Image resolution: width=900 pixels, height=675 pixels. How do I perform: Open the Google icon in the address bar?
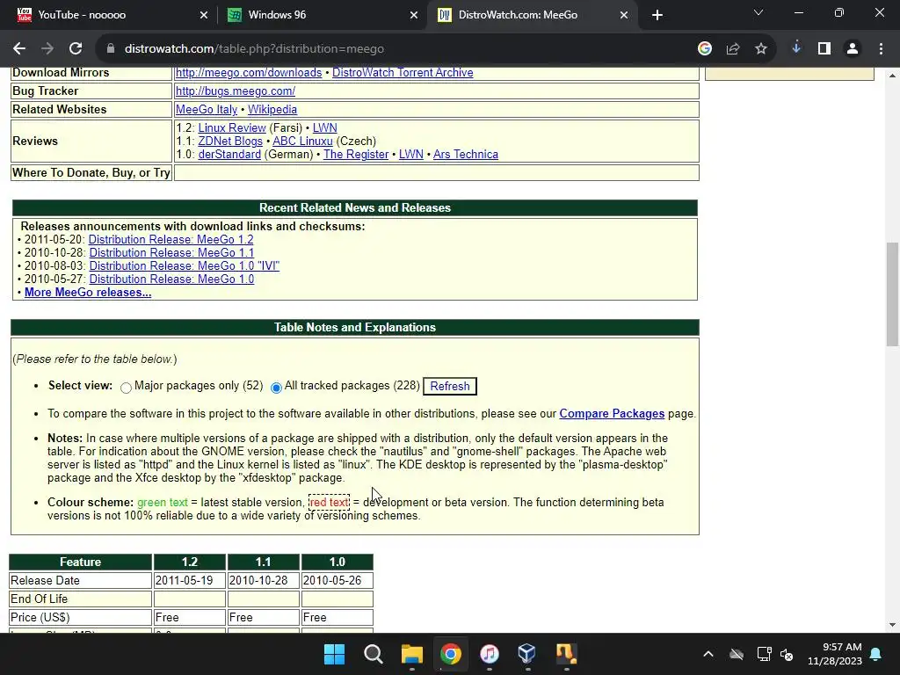(705, 49)
